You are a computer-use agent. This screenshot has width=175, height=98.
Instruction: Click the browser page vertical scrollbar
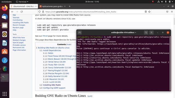click(174, 21)
